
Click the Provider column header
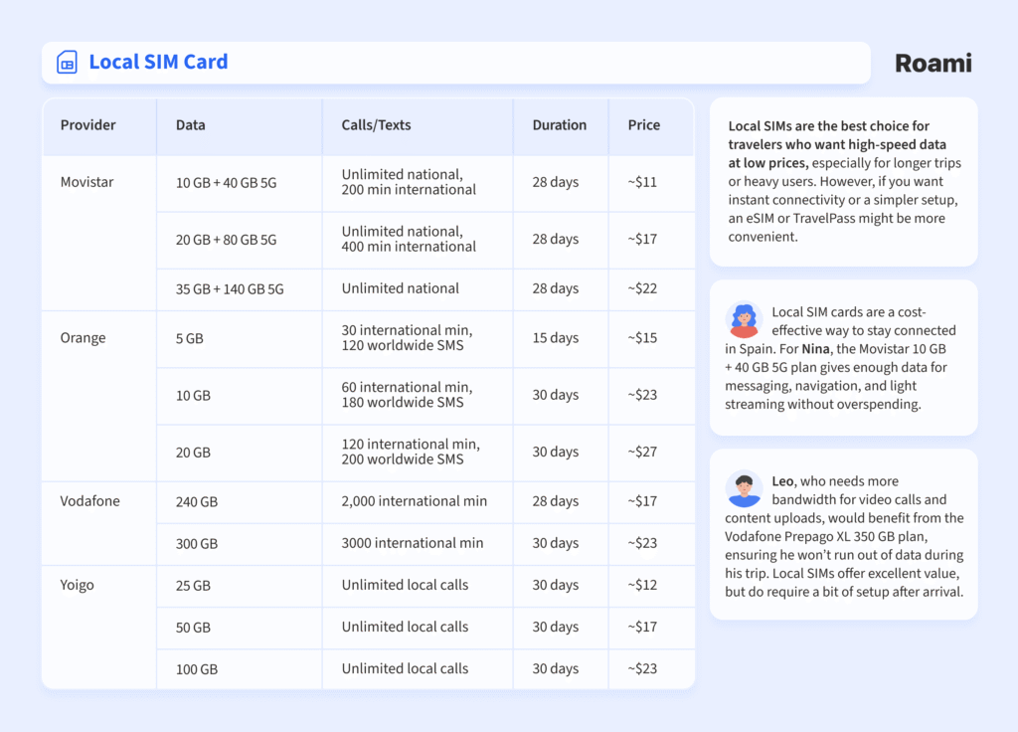87,125
